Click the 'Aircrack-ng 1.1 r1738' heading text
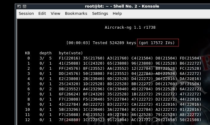The height and width of the screenshot is (125, 210). tap(130, 27)
